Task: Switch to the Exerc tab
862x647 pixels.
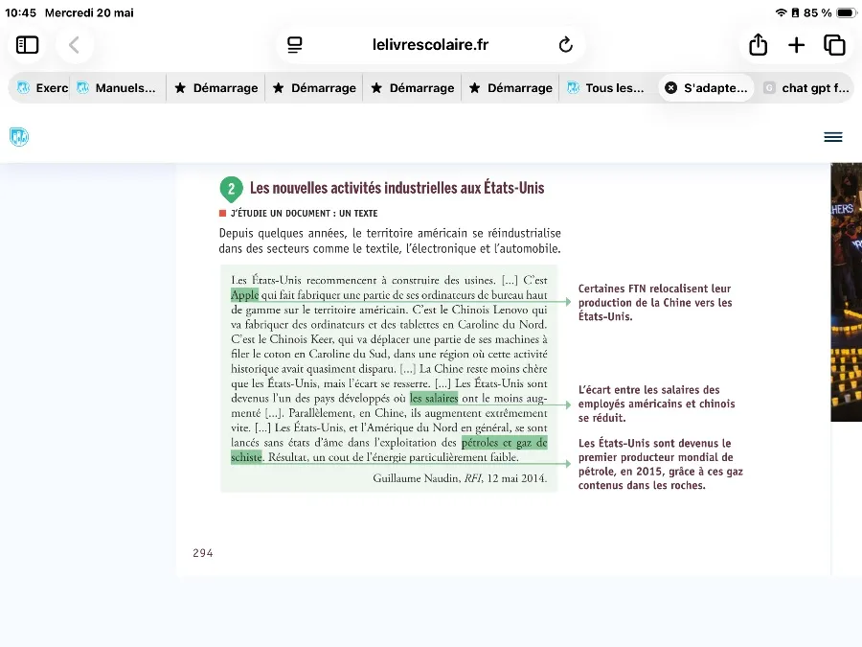Action: click(x=43, y=88)
